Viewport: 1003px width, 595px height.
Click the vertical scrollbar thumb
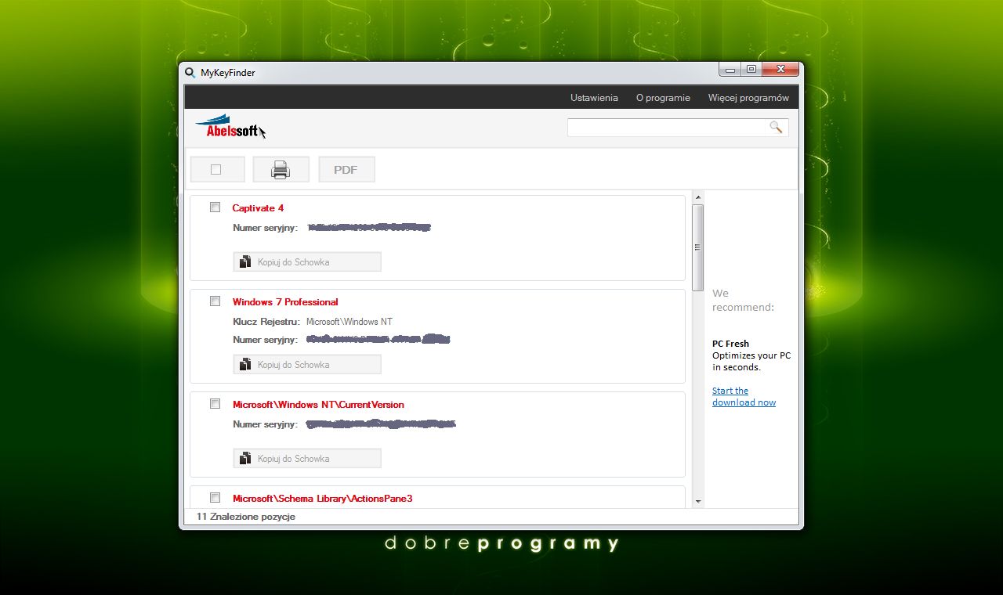(x=697, y=247)
